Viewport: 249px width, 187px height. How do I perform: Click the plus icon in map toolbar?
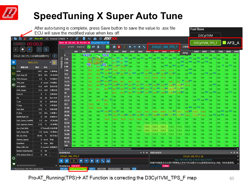130,47
